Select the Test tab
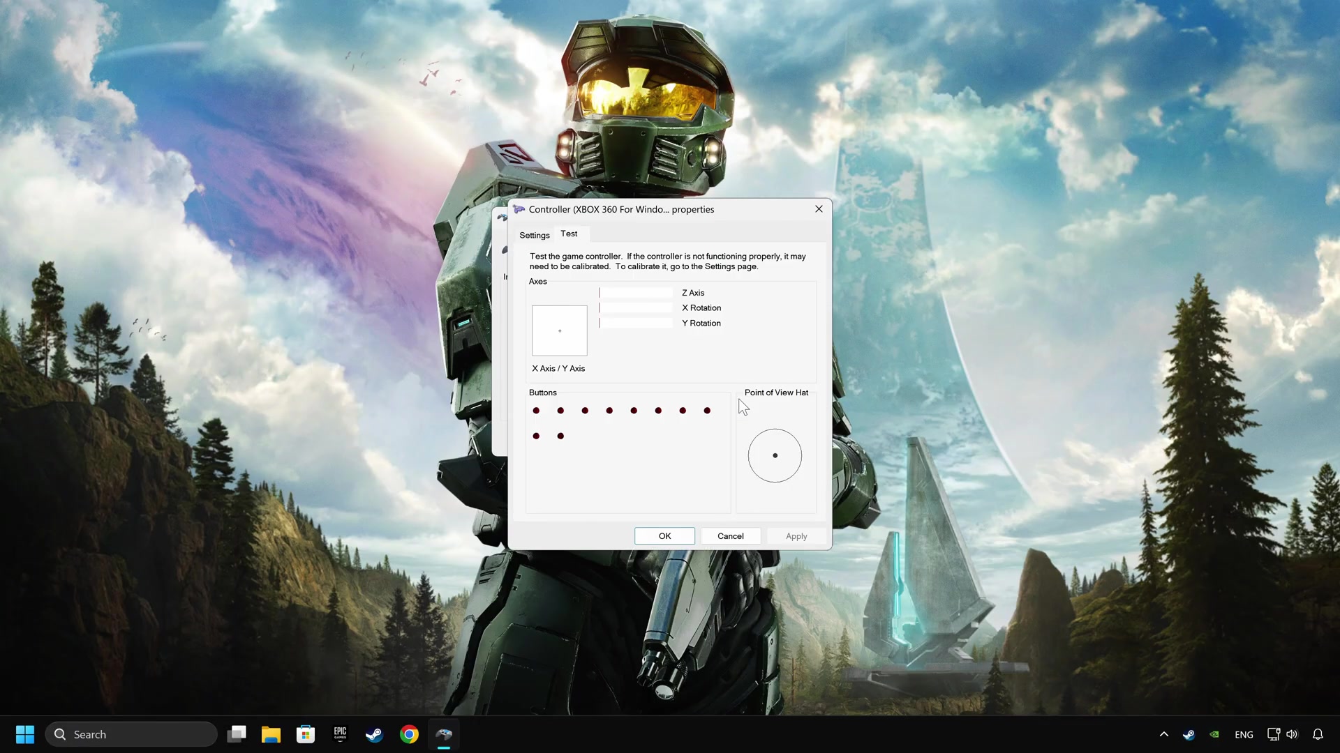Screen dimensions: 1340x753 click(569, 234)
